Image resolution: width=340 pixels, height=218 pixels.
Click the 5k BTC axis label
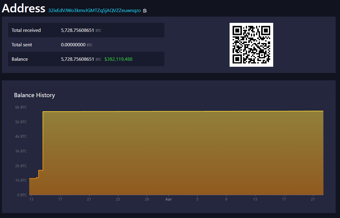[x=21, y=122]
